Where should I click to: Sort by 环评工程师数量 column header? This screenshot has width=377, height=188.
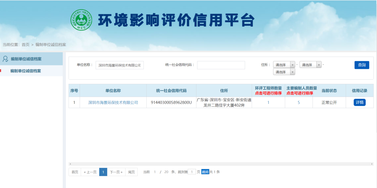[268, 91]
